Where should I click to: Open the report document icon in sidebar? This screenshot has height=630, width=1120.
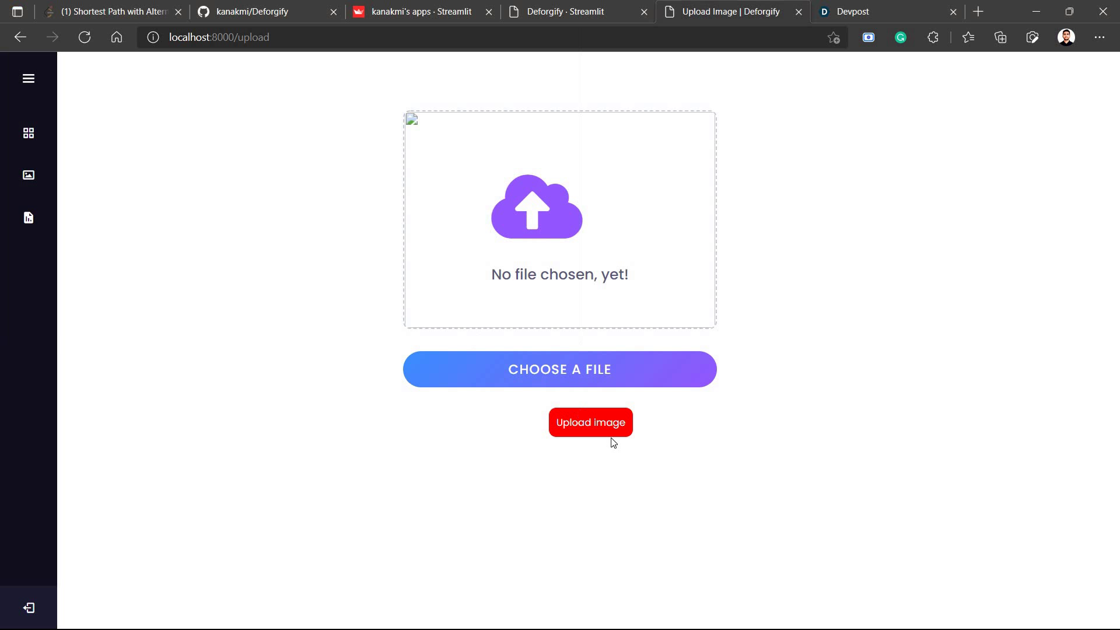click(x=28, y=218)
